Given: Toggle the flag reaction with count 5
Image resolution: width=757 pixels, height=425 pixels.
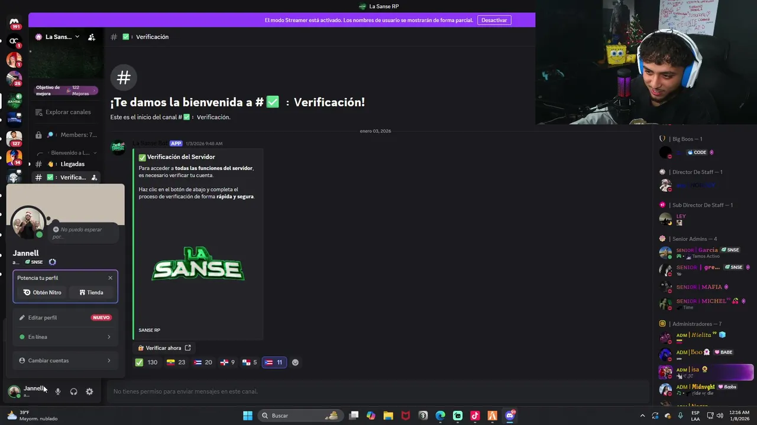Looking at the screenshot, I should click(250, 362).
